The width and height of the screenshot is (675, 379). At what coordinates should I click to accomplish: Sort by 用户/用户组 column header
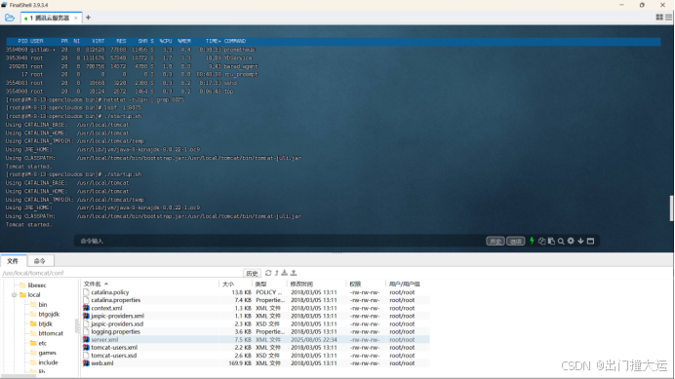pos(407,284)
